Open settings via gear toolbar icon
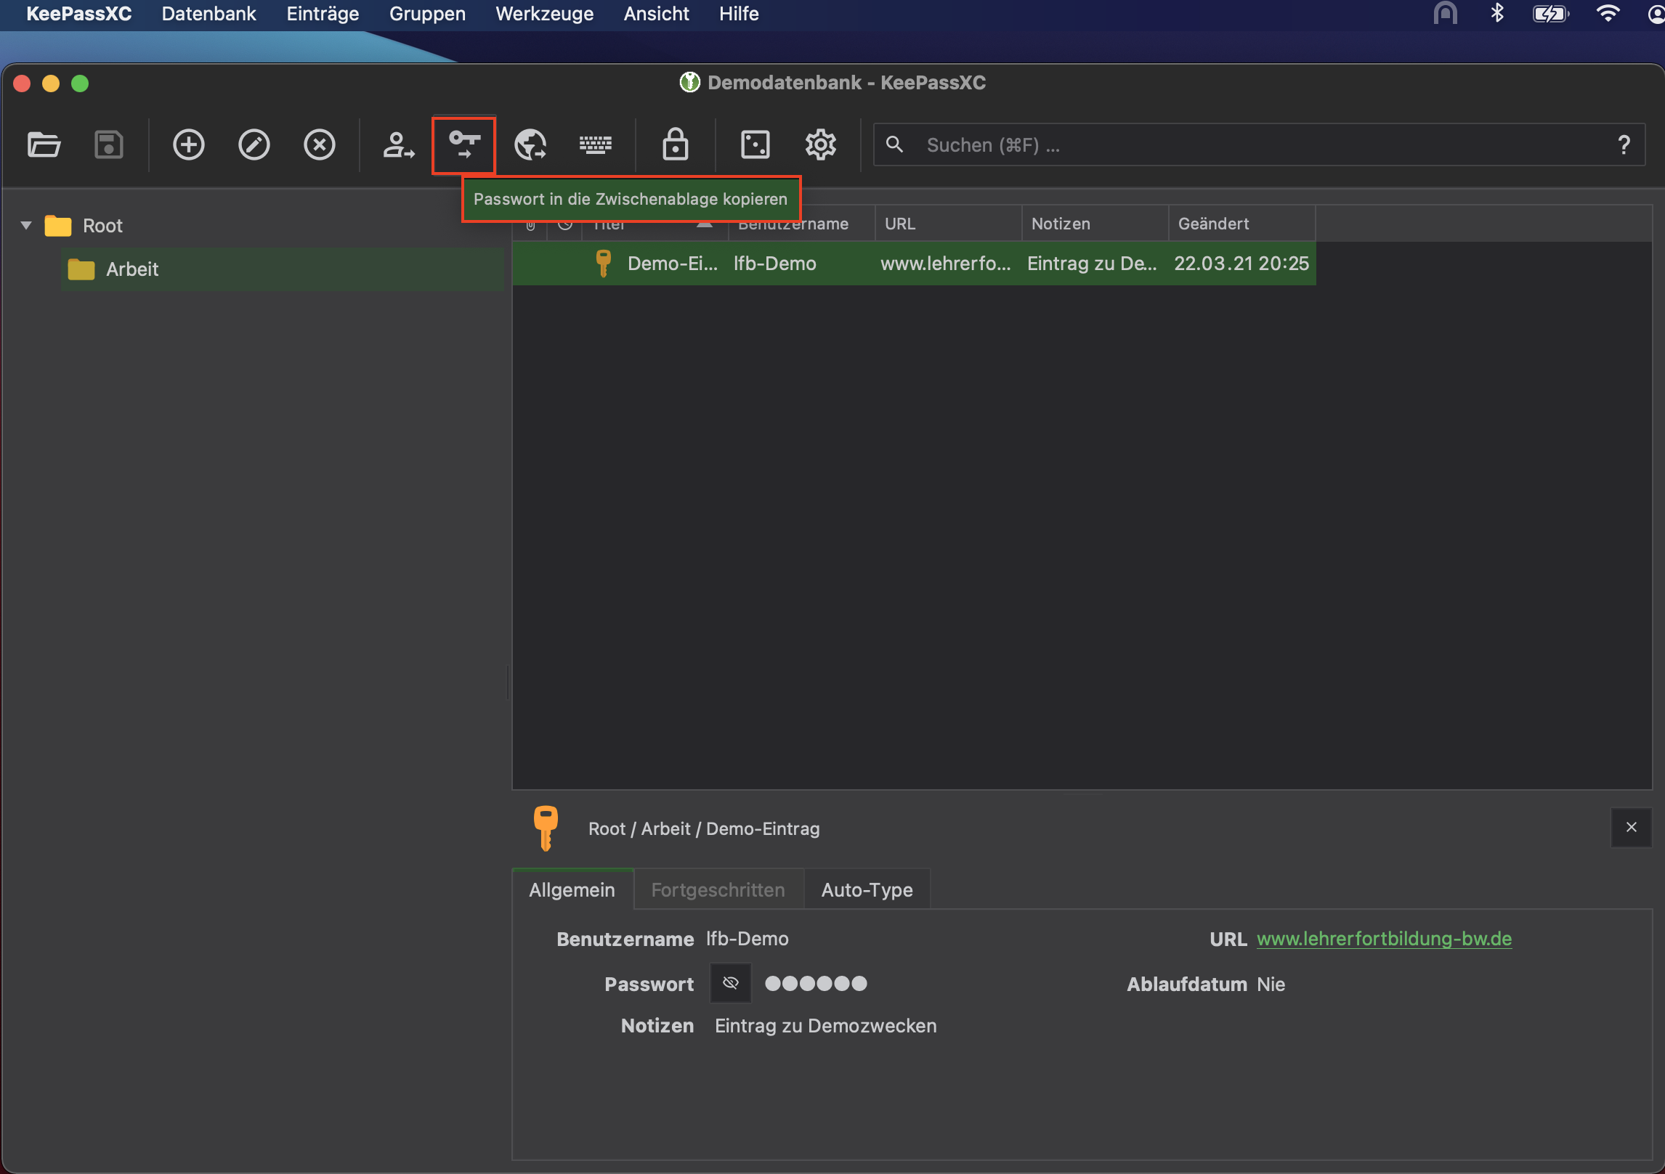 pos(820,144)
